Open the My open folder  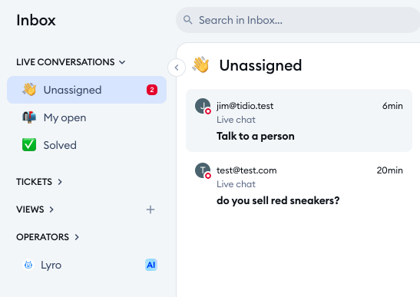tap(87, 117)
